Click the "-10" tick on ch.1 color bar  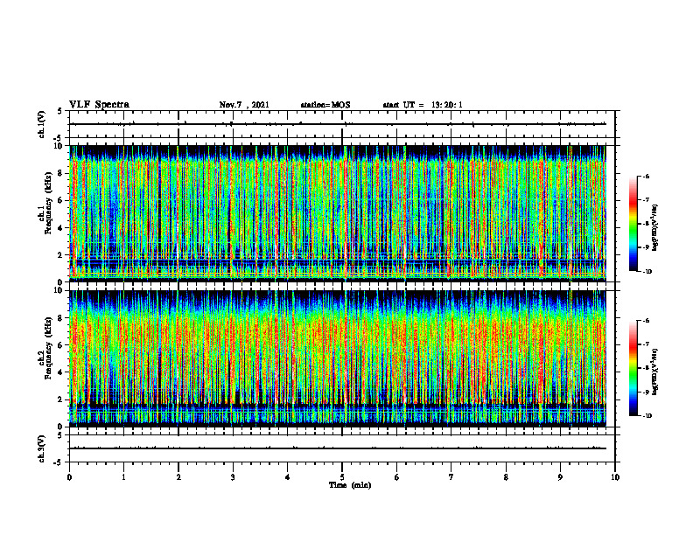point(647,272)
